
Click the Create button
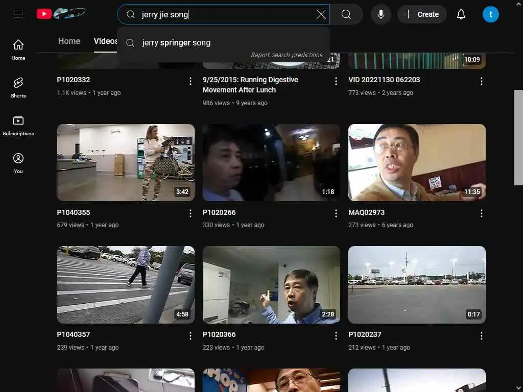(421, 14)
